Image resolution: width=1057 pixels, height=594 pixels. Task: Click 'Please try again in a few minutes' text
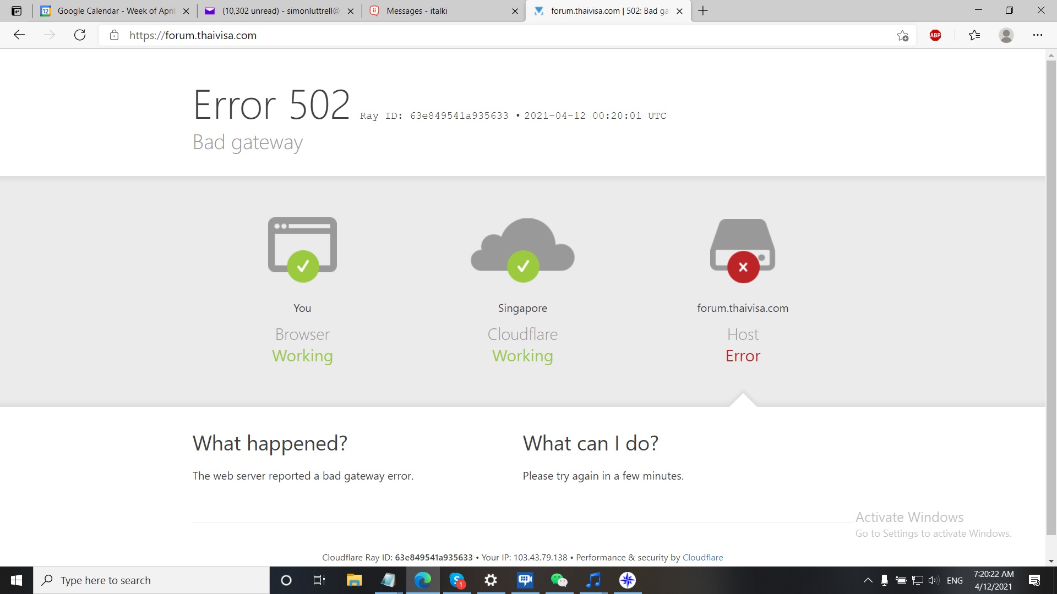point(603,476)
